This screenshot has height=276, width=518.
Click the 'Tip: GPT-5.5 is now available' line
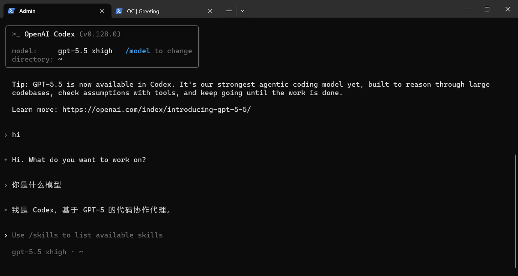tap(251, 84)
